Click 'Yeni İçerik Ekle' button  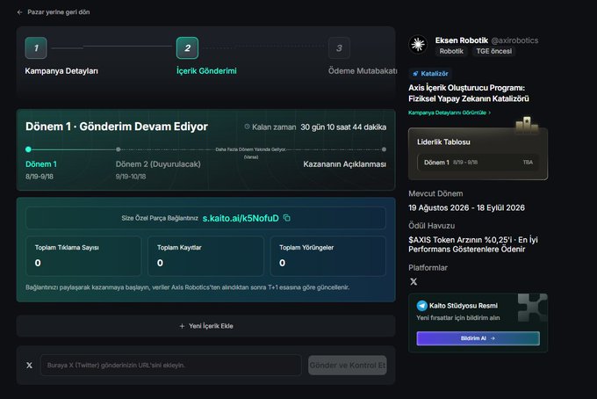205,326
